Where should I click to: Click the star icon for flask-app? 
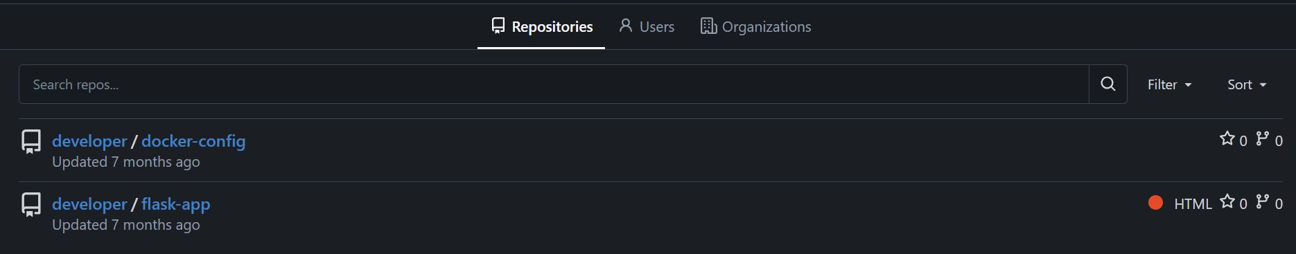click(1227, 202)
